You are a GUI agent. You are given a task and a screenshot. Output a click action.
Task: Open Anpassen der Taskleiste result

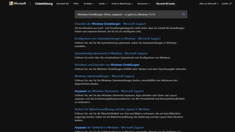[109, 128]
